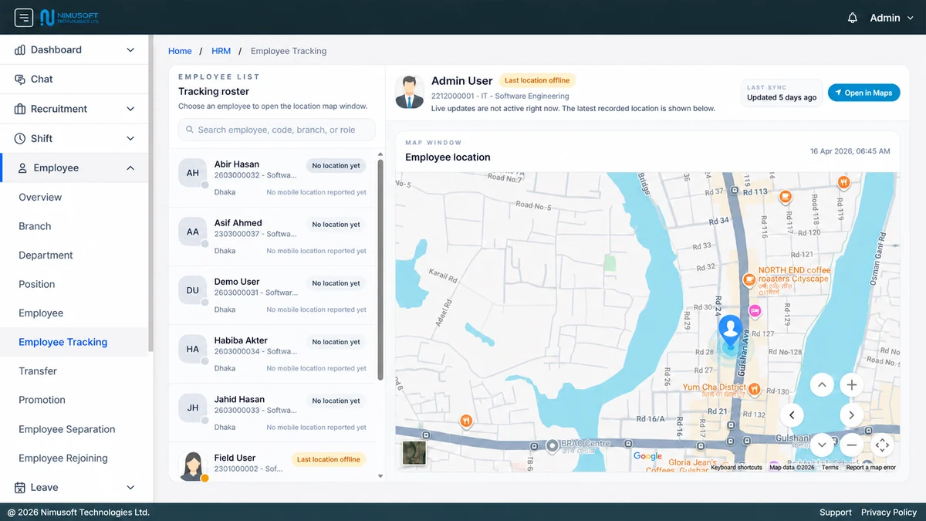Viewport: 926px width, 521px height.
Task: Pan the map right with arrow button
Action: tap(851, 414)
